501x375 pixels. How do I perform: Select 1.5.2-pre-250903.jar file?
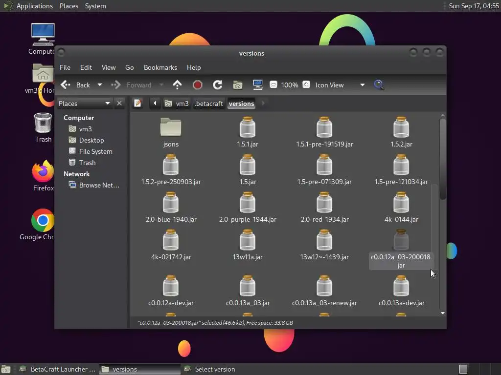tap(171, 170)
